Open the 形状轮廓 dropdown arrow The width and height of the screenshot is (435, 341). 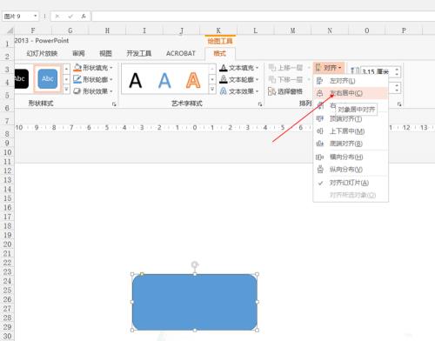click(111, 79)
